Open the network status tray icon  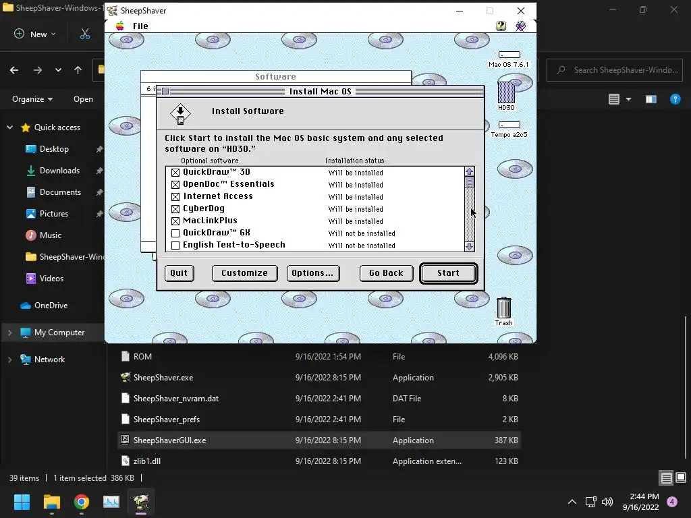click(x=590, y=502)
